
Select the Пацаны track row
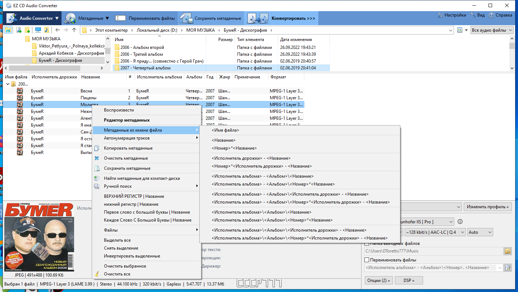(x=154, y=98)
